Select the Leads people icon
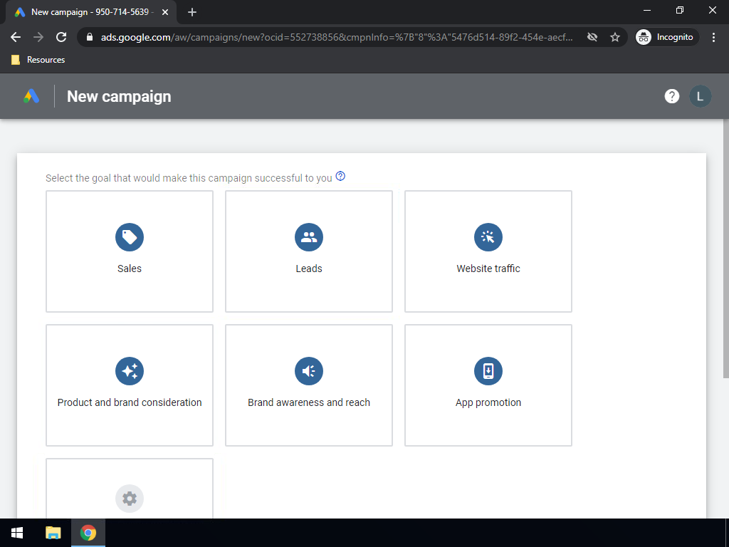Image resolution: width=729 pixels, height=547 pixels. pos(309,237)
